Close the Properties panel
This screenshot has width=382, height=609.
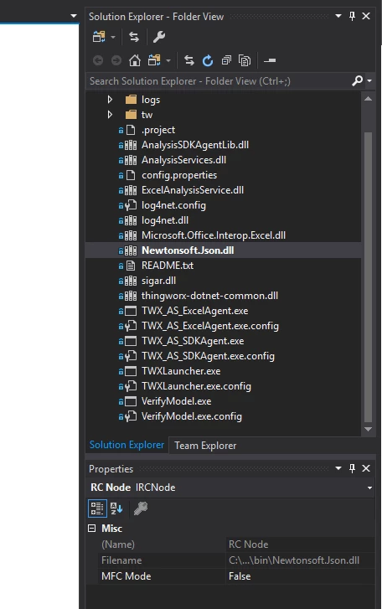(366, 468)
